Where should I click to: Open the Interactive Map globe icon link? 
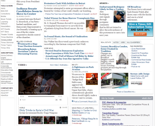tap(19, 44)
